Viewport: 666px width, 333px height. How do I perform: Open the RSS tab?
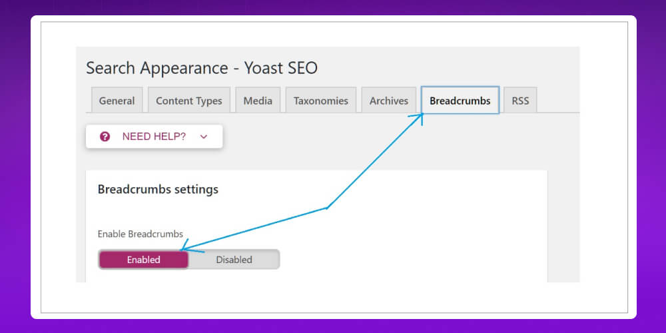[x=520, y=101]
